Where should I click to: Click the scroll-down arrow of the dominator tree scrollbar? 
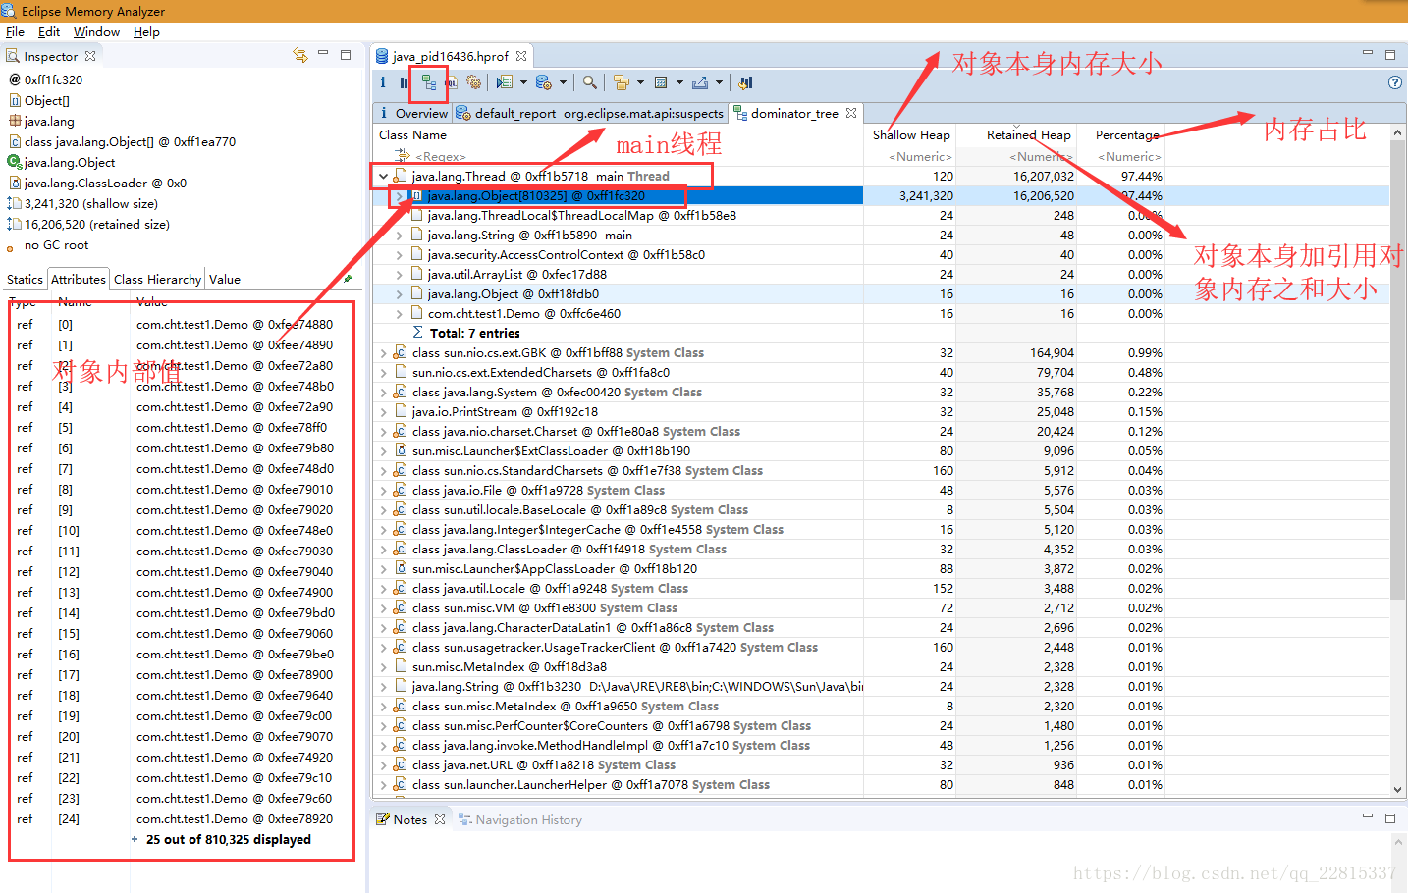pyautogui.click(x=1397, y=789)
